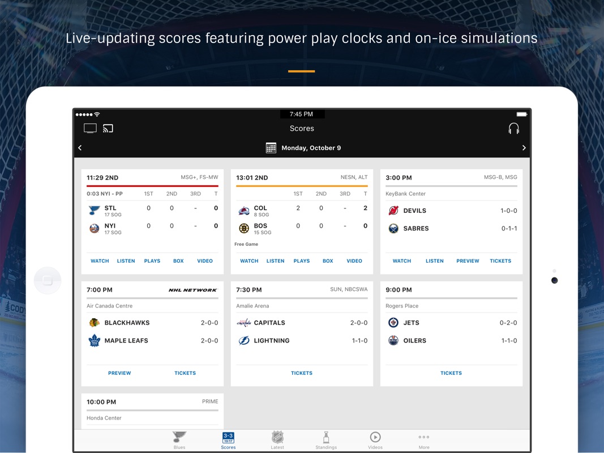Open the 10:00 PM Honda Center game card
The height and width of the screenshot is (453, 604).
[x=152, y=411]
